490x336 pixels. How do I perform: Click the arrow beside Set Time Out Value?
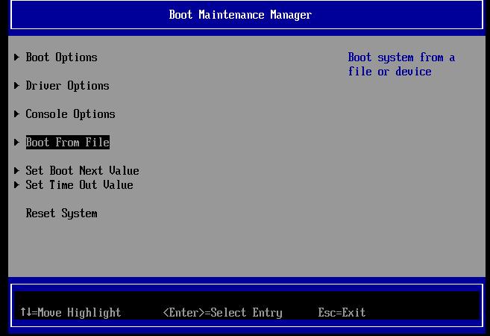click(x=16, y=184)
